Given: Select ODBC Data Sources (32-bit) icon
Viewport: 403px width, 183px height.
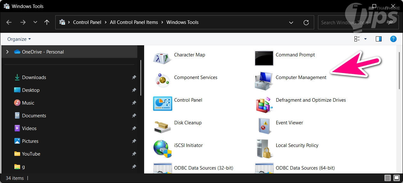Looking at the screenshot, I should 162,168.
